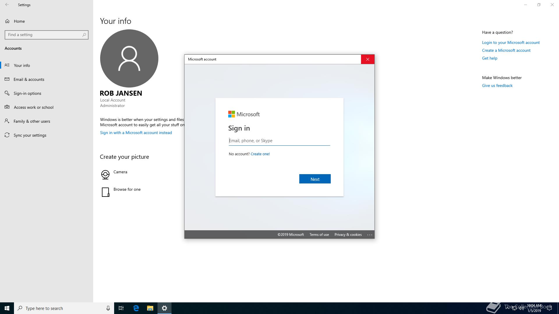Screen dimensions: 559x314
Task: Open Task View from taskbar
Action: [121, 308]
